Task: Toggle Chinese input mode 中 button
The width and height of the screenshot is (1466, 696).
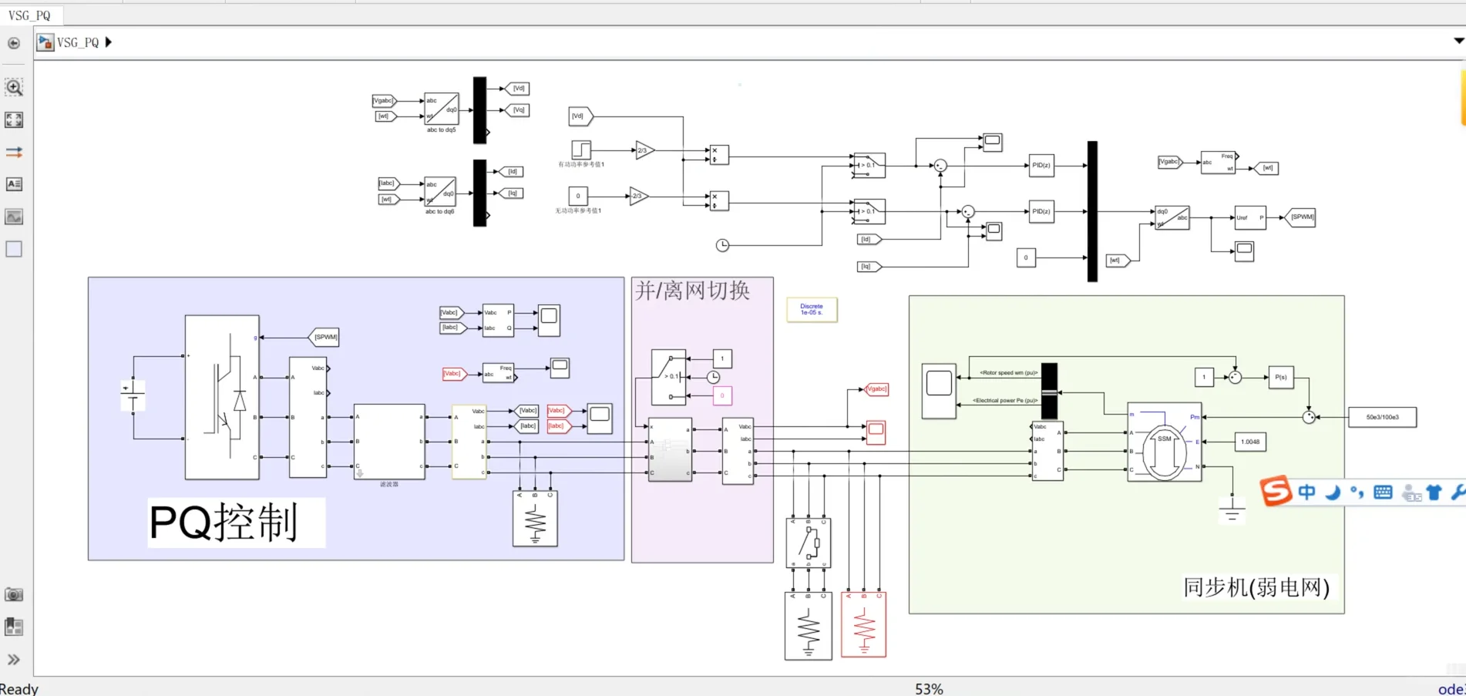Action: (x=1306, y=492)
